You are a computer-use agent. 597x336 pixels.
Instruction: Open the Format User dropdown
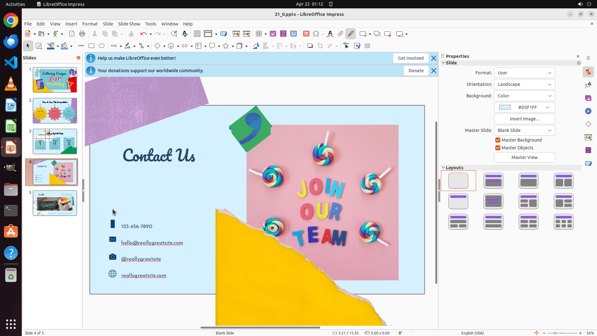pos(524,73)
